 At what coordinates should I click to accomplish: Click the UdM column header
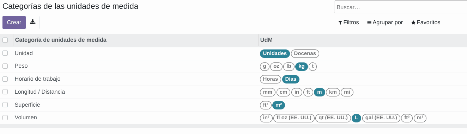tap(266, 40)
